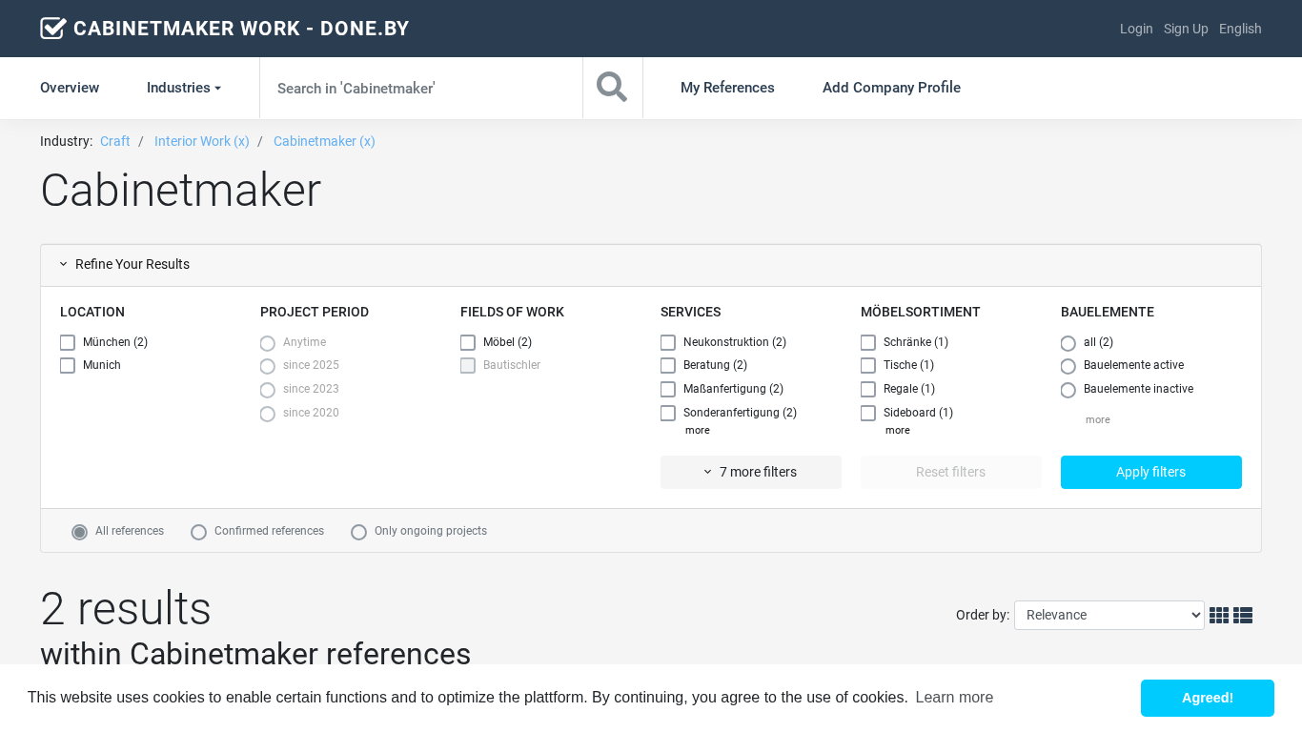The height and width of the screenshot is (732, 1302).
Task: Click the Done.by checkmark logo
Action: click(53, 29)
